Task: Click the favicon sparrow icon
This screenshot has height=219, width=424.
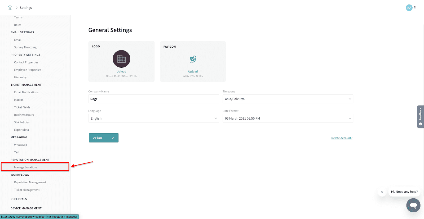Action: 193,59
